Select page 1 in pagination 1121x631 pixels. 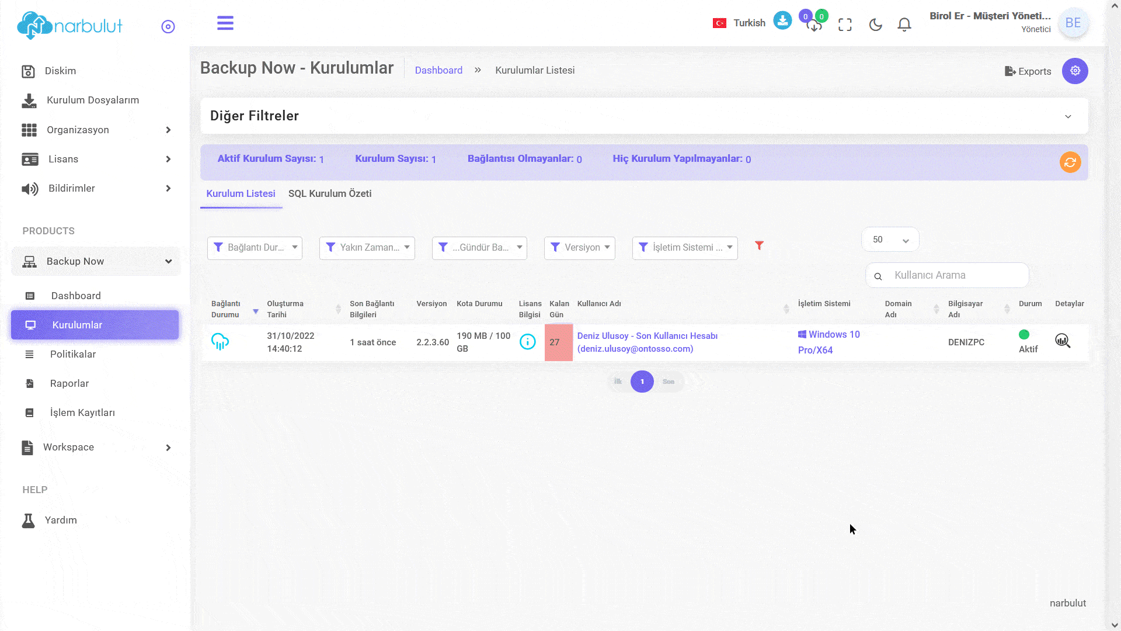coord(642,382)
